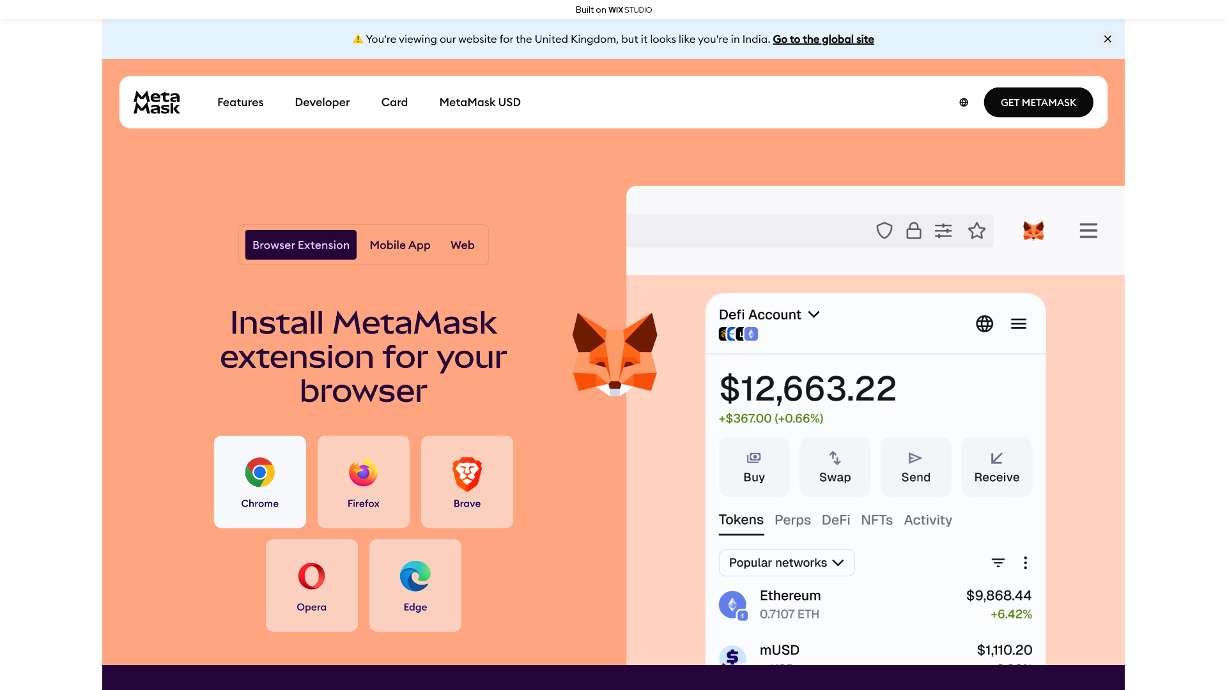Viewport: 1227px width, 690px height.
Task: Open the Card nav item
Action: pos(394,102)
